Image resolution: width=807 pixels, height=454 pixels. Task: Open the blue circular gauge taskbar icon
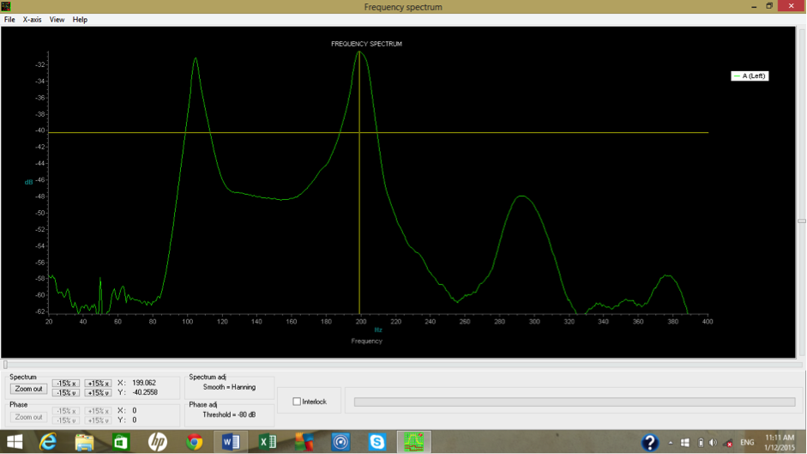tap(340, 442)
